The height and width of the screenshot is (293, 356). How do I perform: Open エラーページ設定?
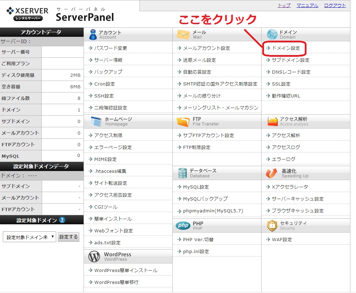(x=113, y=147)
